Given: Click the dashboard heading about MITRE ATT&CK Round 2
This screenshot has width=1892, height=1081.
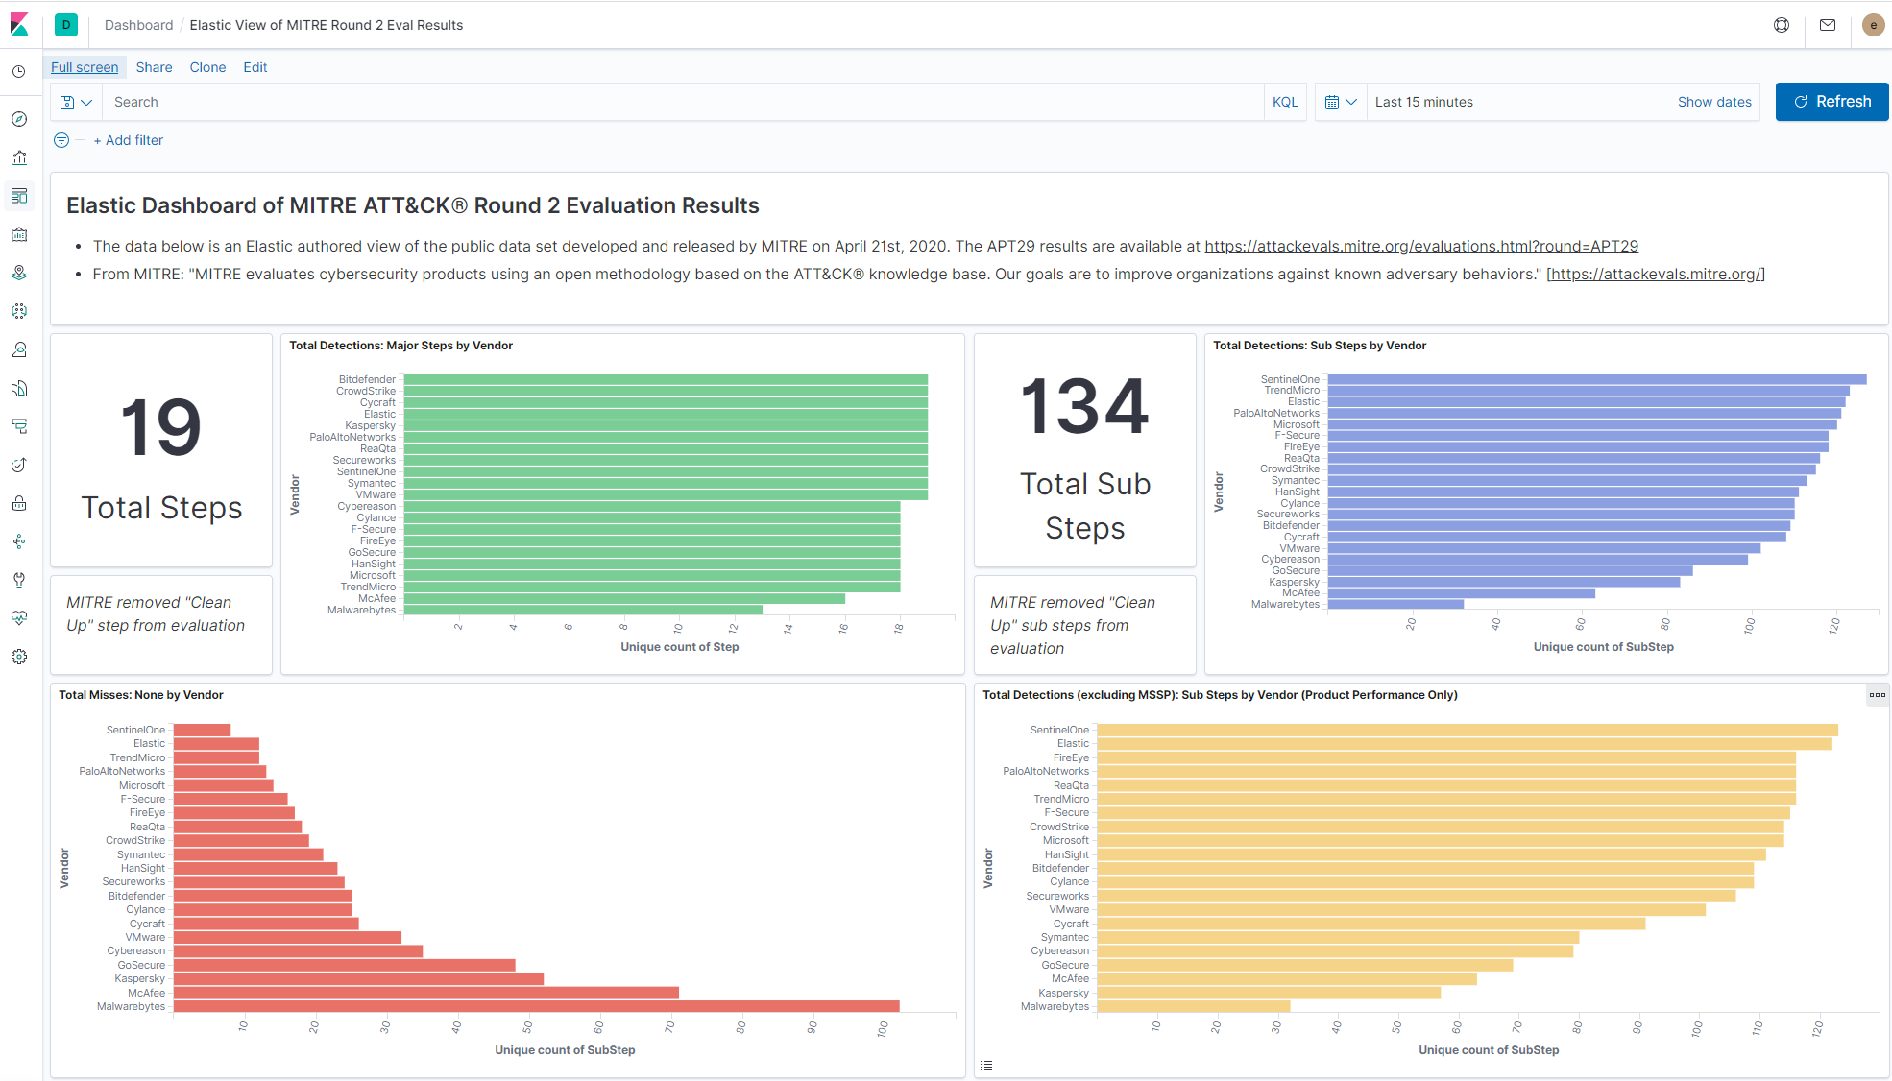Looking at the screenshot, I should click(413, 205).
